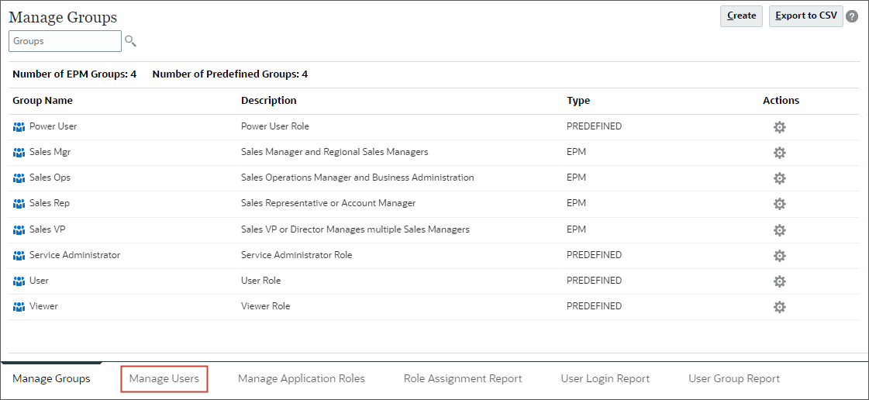Select the Power User group name
Image resolution: width=869 pixels, height=400 pixels.
point(53,126)
